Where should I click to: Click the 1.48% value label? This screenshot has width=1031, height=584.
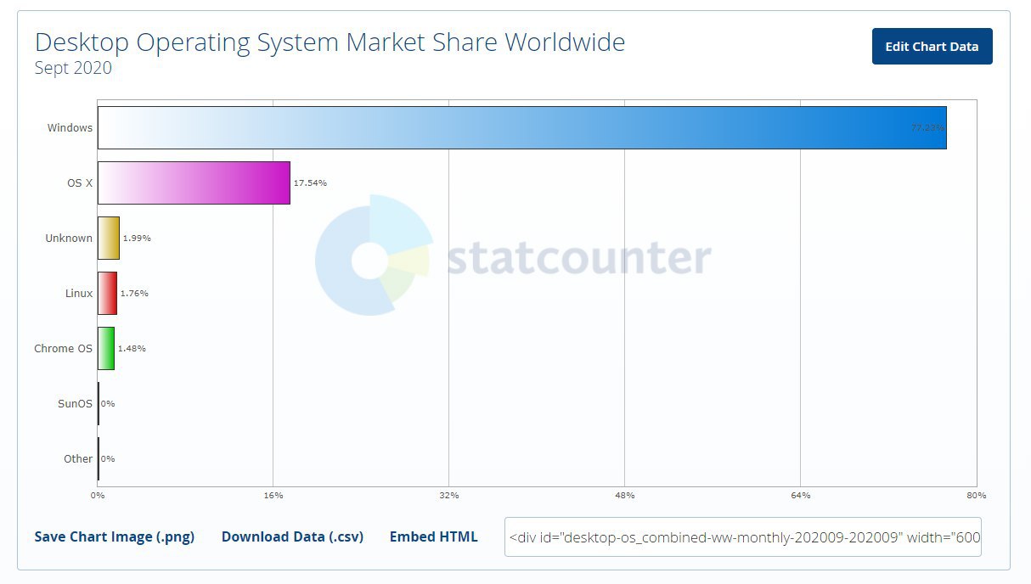pos(132,348)
